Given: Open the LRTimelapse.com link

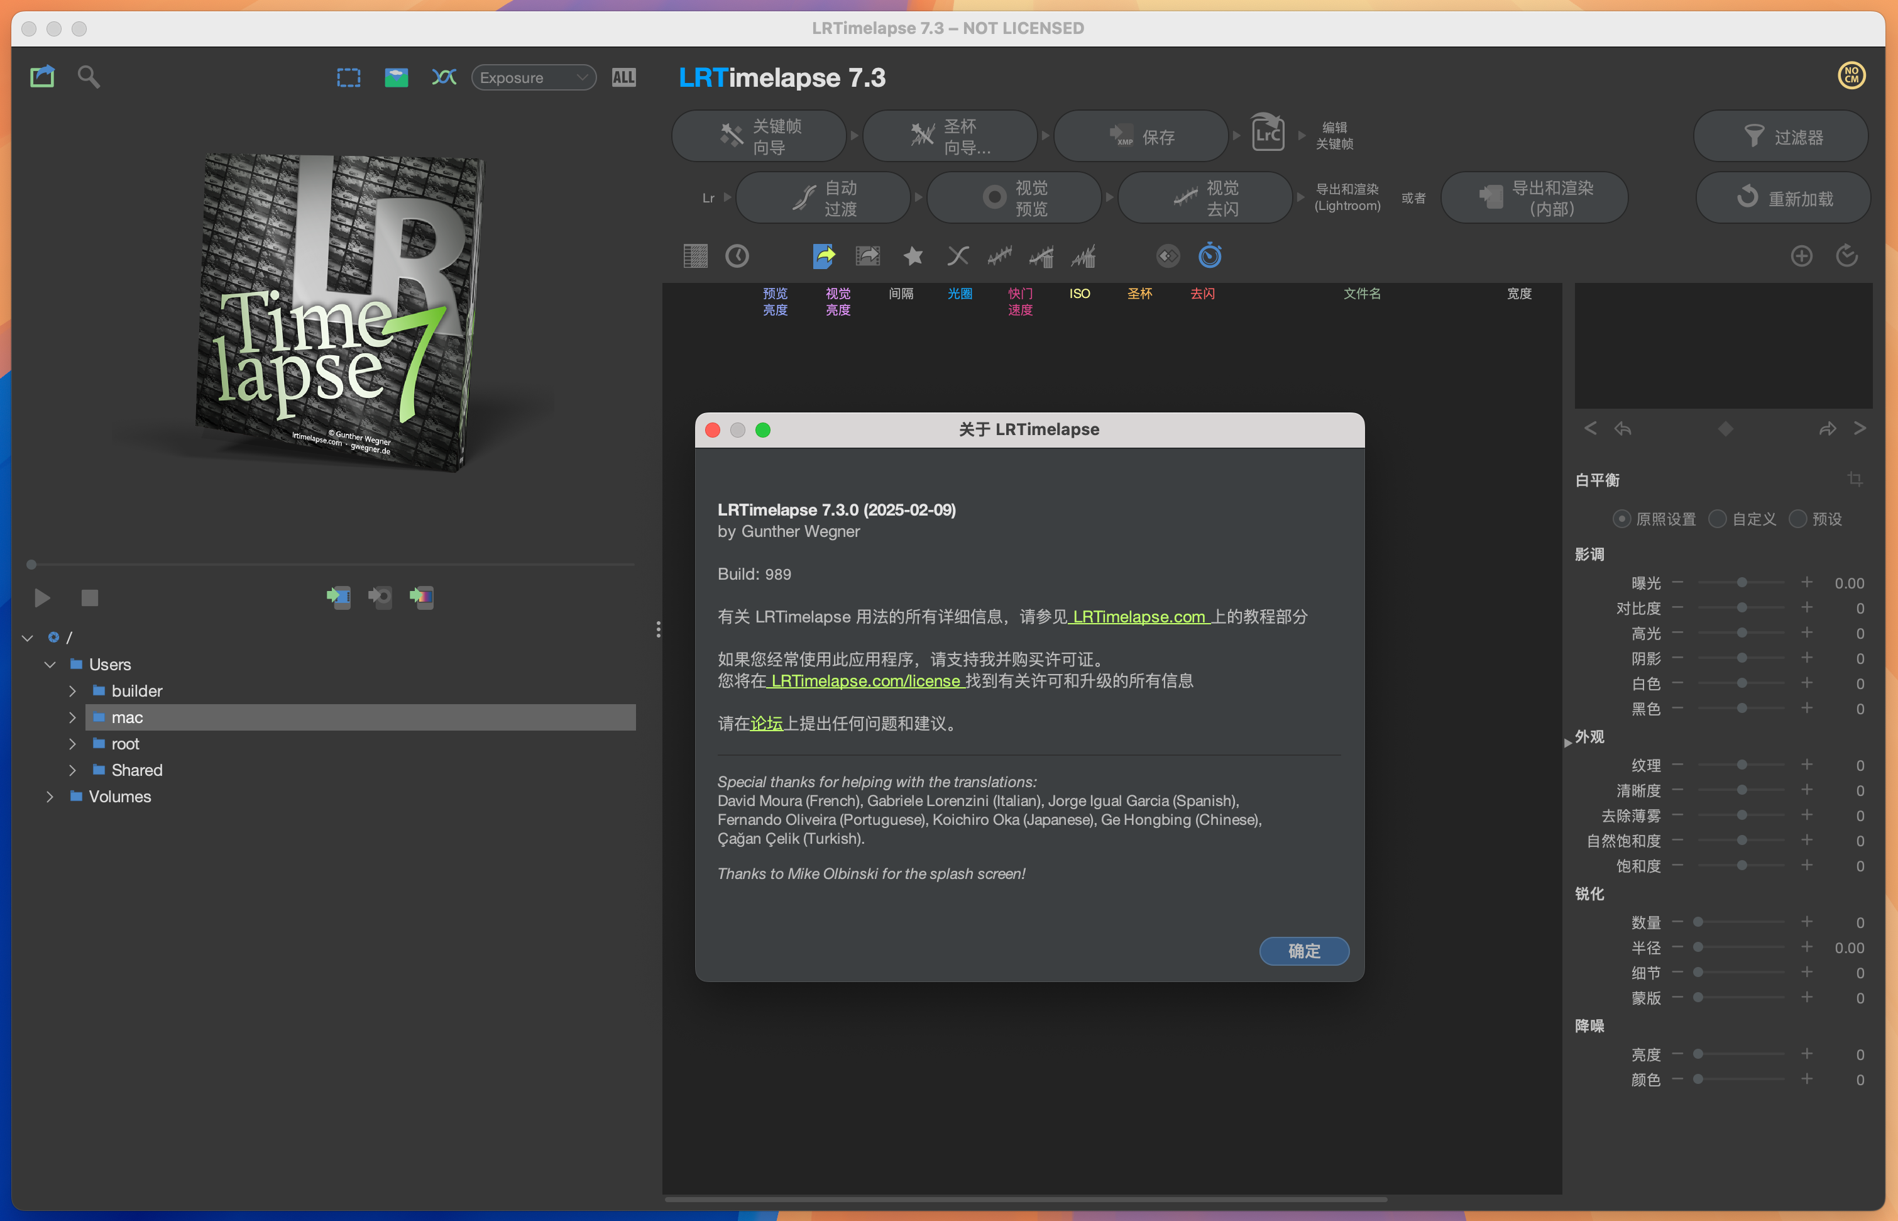Looking at the screenshot, I should (1139, 616).
